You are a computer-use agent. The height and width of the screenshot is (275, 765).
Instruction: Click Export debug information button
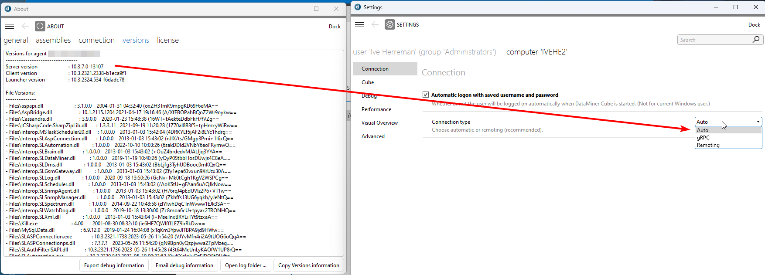[x=114, y=265]
